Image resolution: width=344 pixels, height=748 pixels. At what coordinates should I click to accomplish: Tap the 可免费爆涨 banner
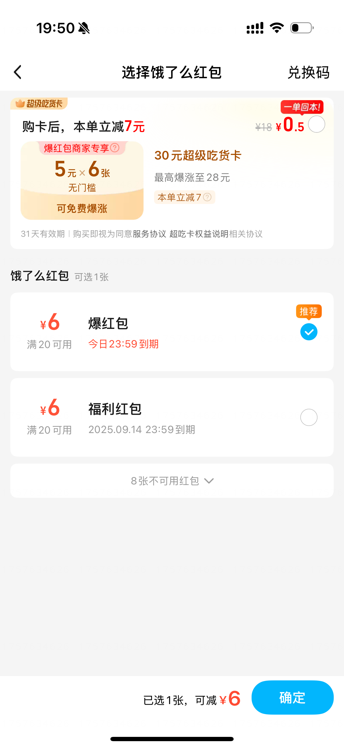[82, 208]
